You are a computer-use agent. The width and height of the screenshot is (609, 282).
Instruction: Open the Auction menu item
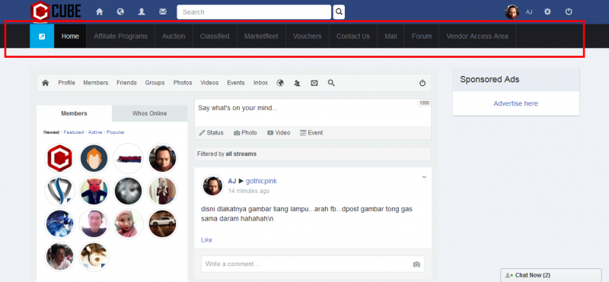click(174, 36)
